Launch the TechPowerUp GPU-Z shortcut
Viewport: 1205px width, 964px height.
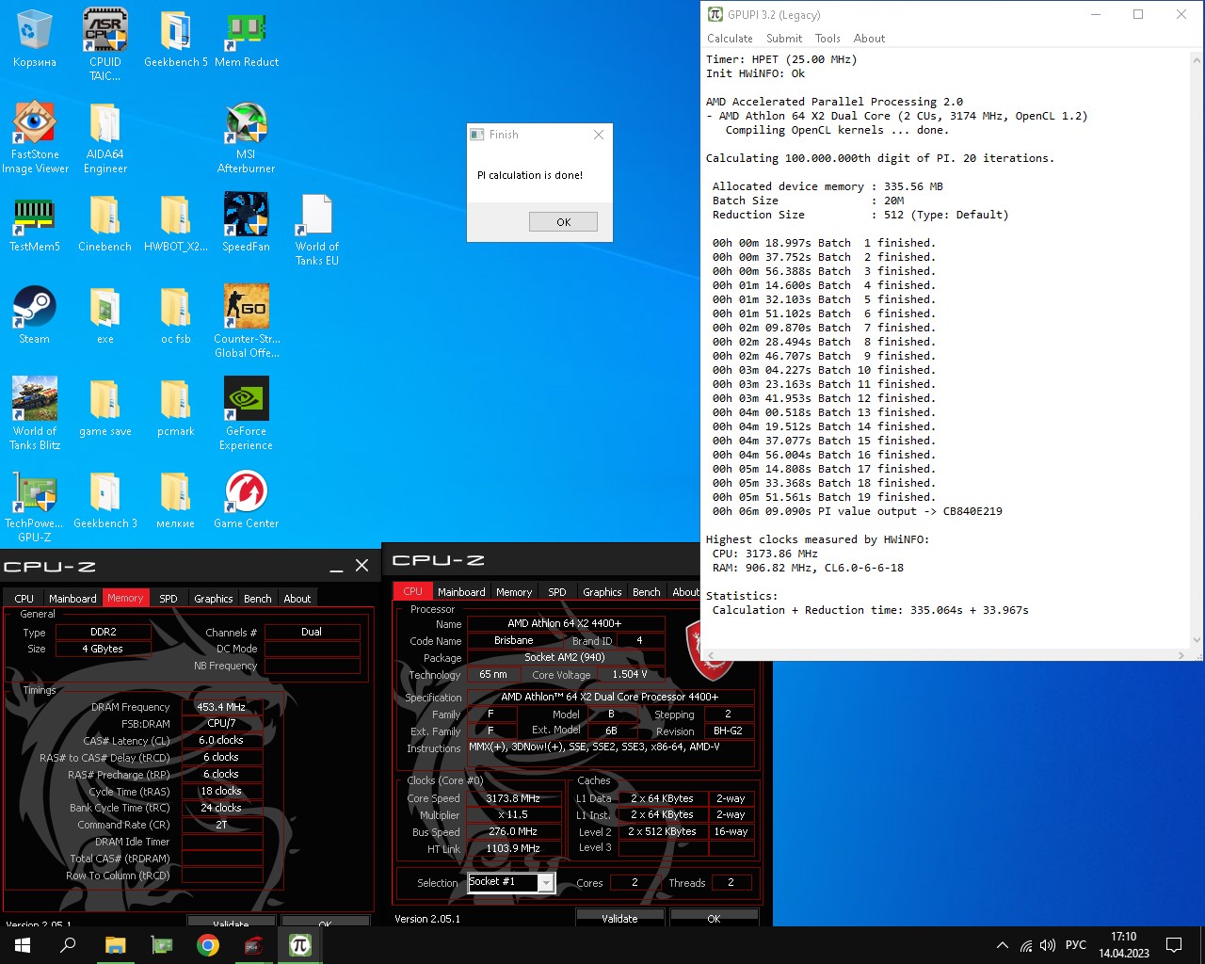pos(35,506)
